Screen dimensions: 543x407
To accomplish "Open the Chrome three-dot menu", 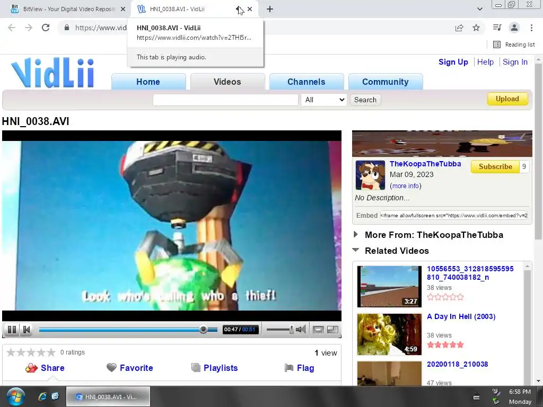I will pos(531,28).
